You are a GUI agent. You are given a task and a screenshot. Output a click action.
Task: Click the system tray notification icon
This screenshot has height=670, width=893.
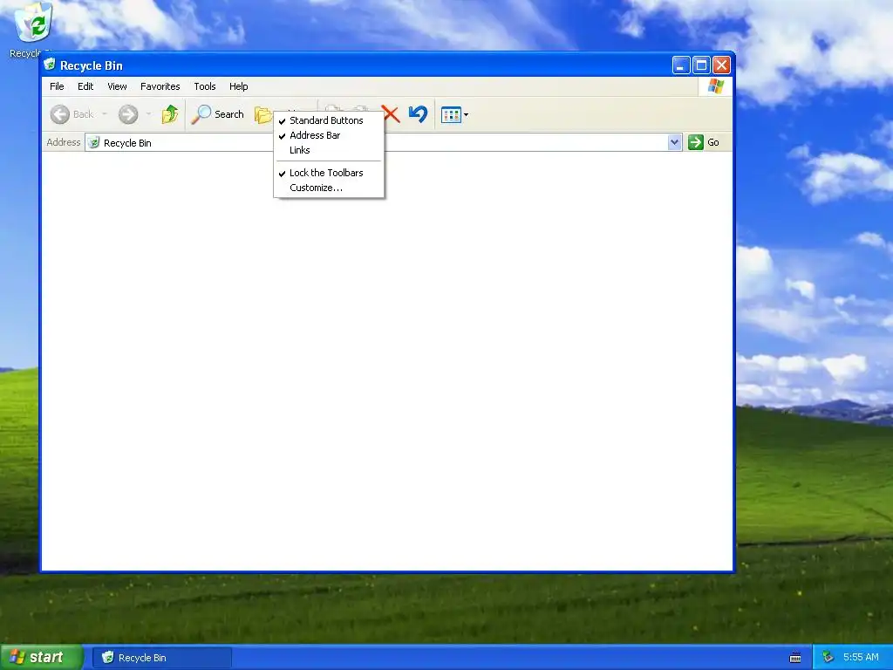click(828, 658)
